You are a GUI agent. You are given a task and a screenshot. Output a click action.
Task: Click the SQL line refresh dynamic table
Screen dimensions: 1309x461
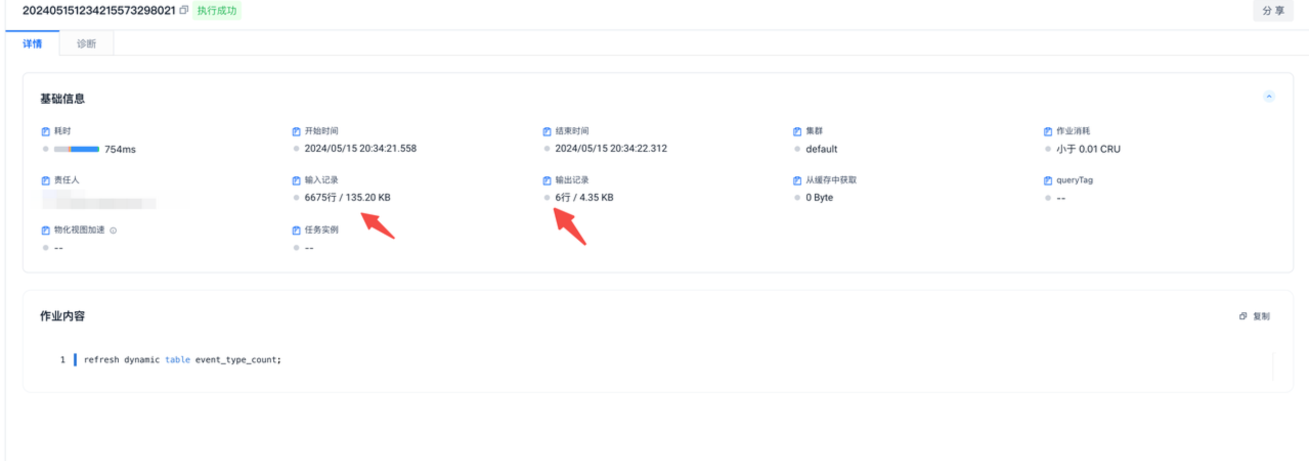point(182,360)
